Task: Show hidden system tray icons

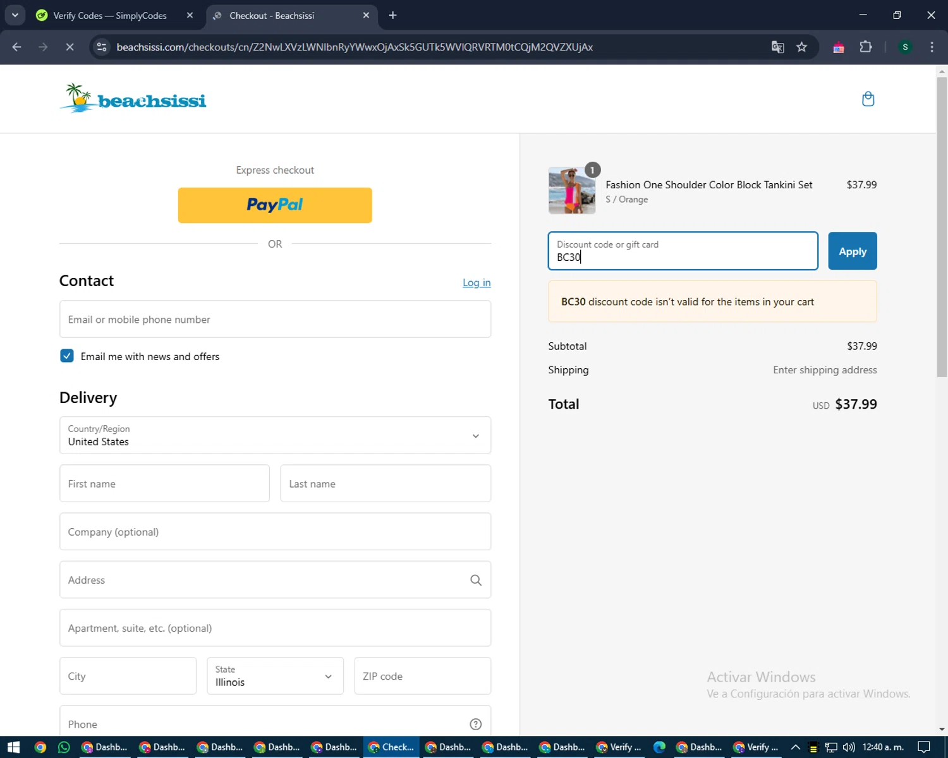Action: 796,747
